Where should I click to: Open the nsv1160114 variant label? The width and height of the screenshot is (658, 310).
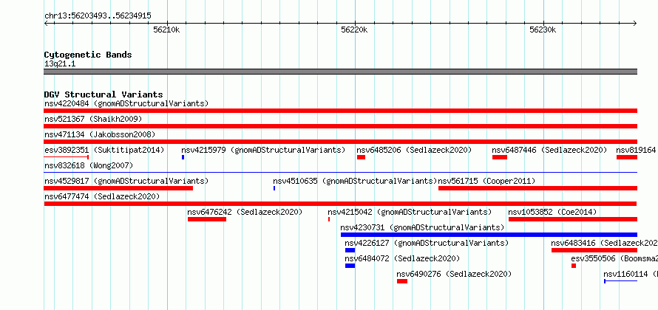(631, 274)
